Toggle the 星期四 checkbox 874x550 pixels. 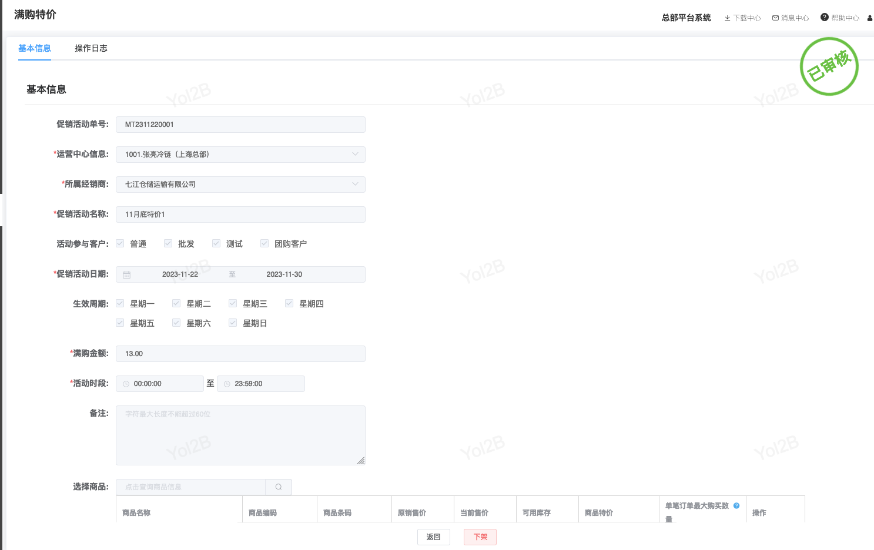tap(289, 303)
